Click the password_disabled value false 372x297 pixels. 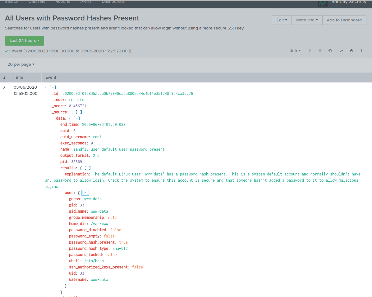(x=116, y=230)
